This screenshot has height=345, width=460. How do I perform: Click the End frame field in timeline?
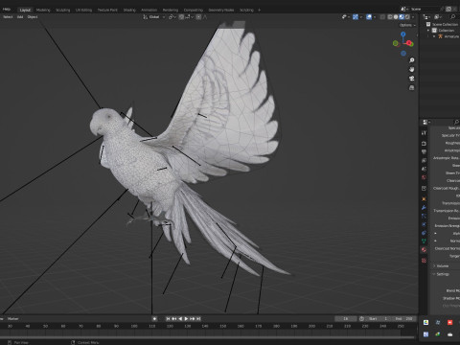tap(404, 318)
